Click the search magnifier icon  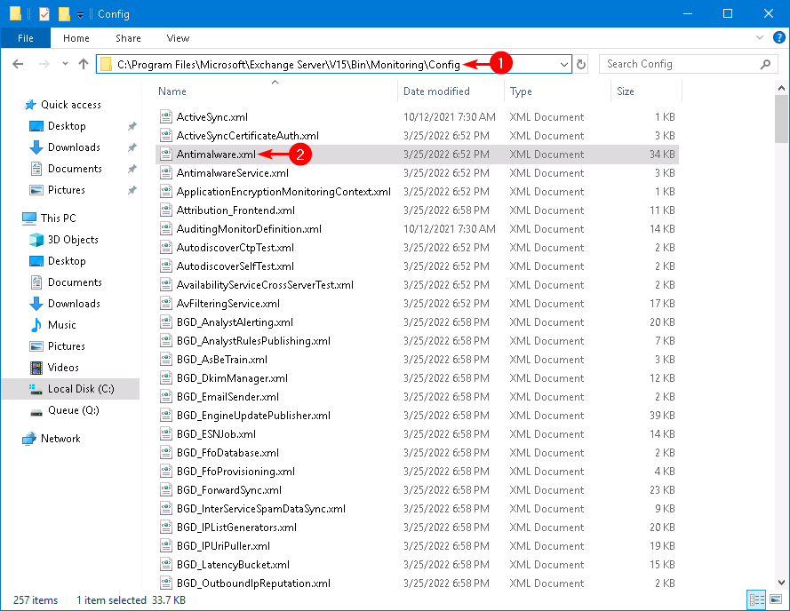coord(765,64)
